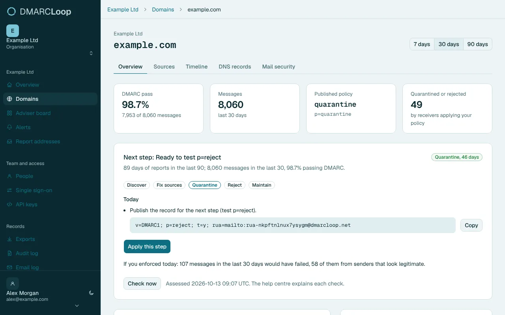Click the Report addresses envelope icon
This screenshot has width=505, height=315.
[9, 141]
